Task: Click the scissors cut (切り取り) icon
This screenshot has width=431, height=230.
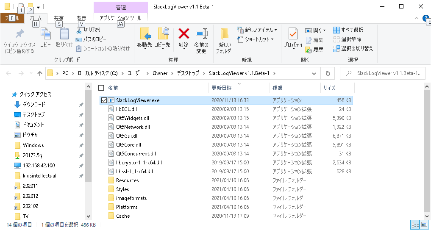Action: [x=79, y=30]
